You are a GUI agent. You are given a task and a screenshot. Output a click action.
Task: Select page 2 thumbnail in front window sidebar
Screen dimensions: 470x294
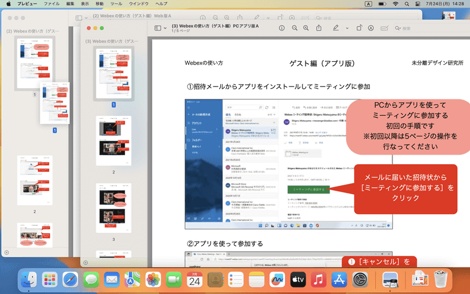pyautogui.click(x=113, y=141)
